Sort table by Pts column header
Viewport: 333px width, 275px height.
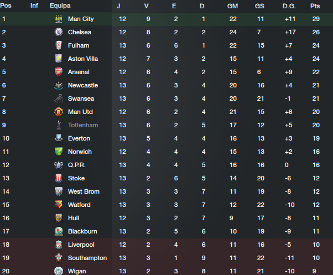click(x=315, y=6)
